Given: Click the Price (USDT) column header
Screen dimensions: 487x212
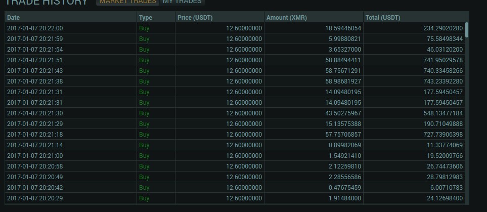Looking at the screenshot, I should tap(195, 18).
